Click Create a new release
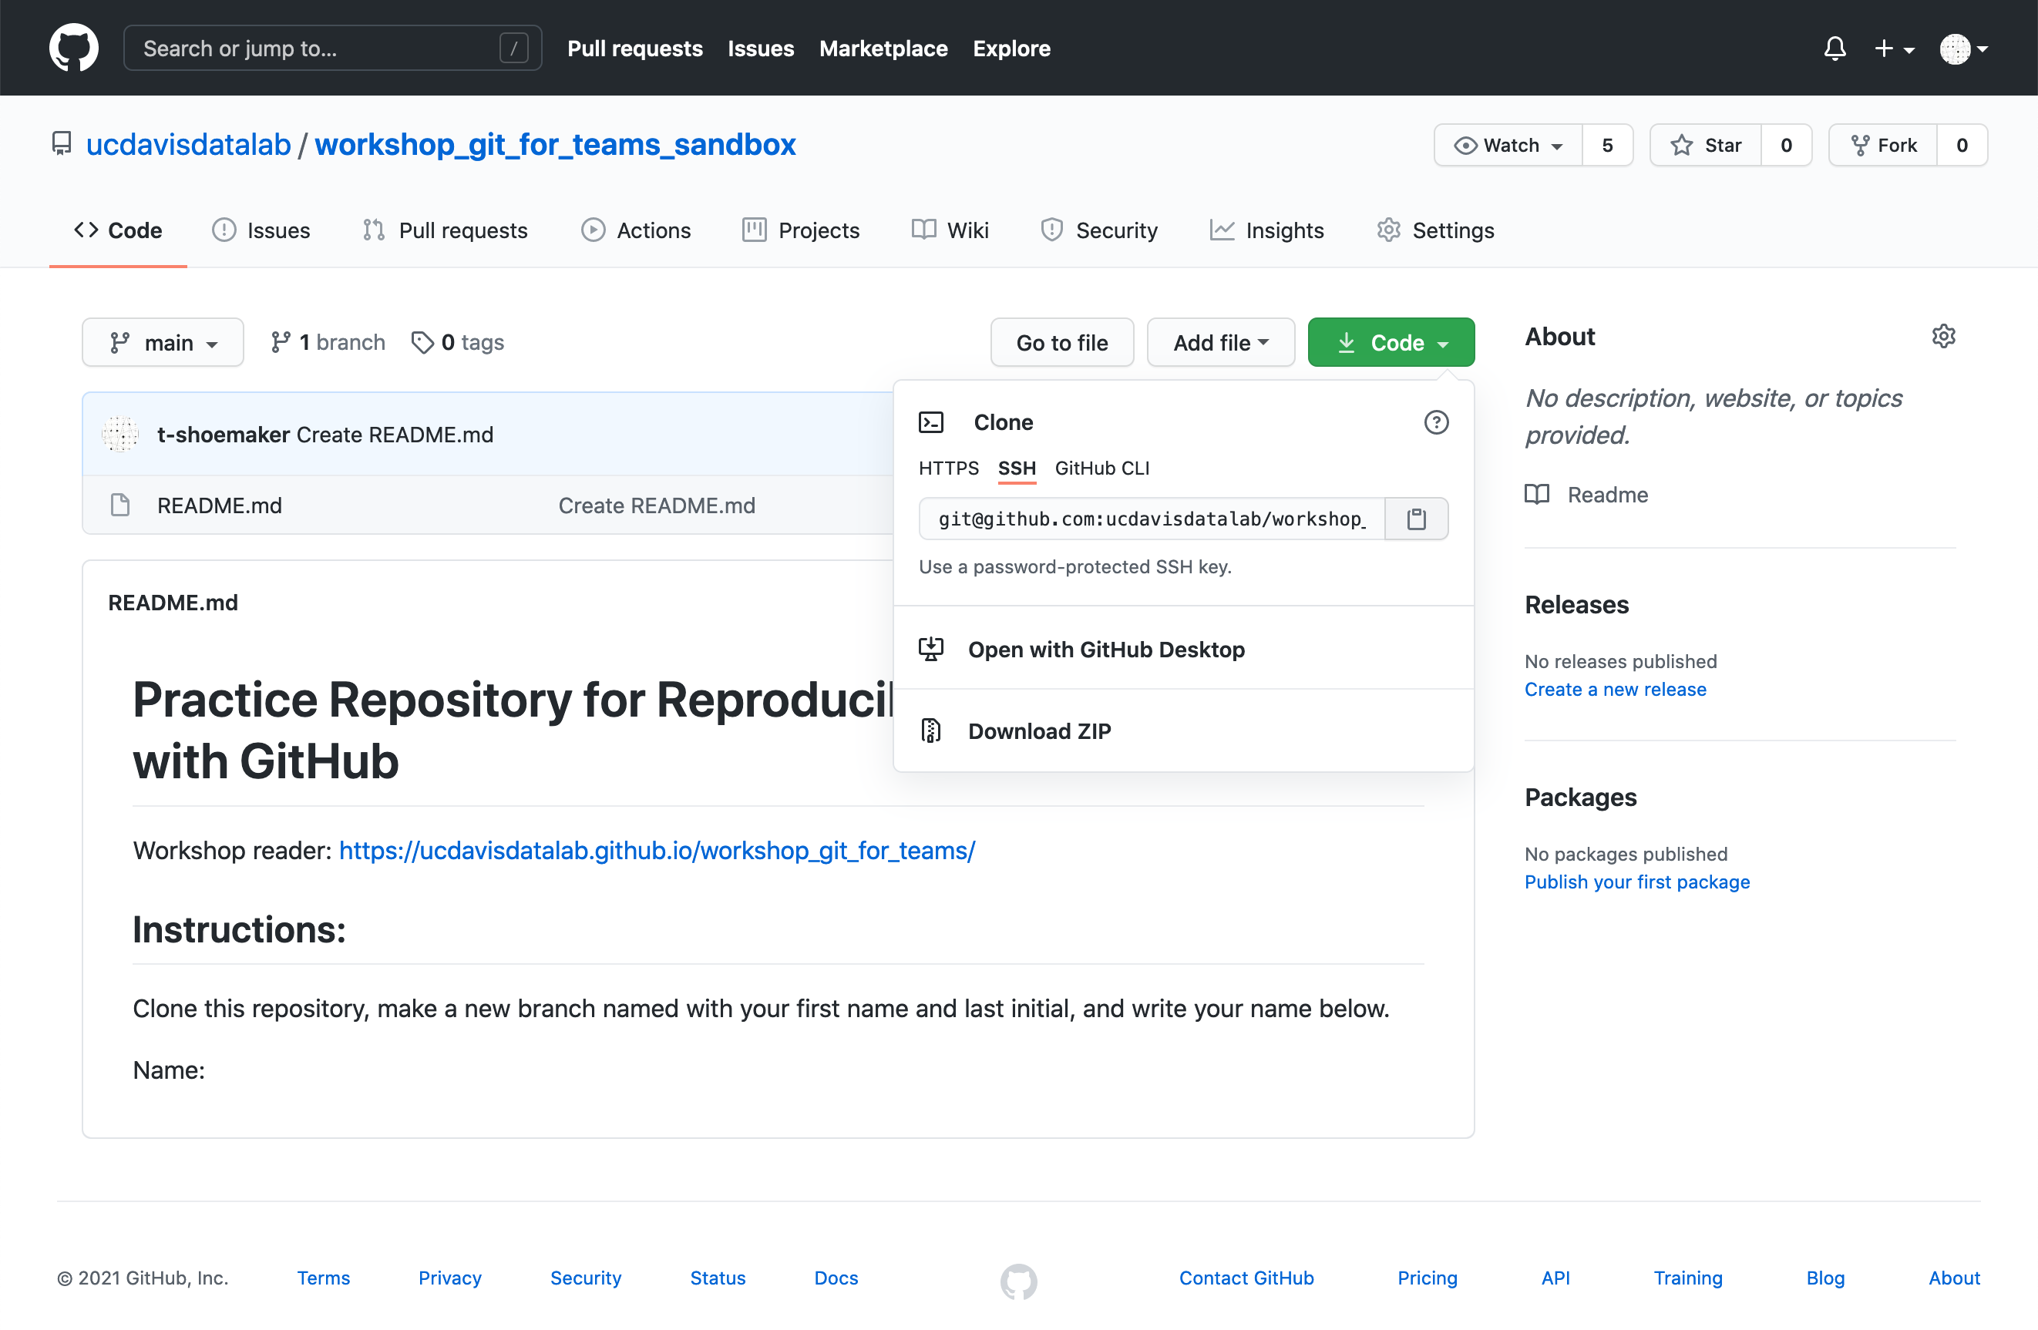The image size is (2038, 1330). [x=1615, y=690]
